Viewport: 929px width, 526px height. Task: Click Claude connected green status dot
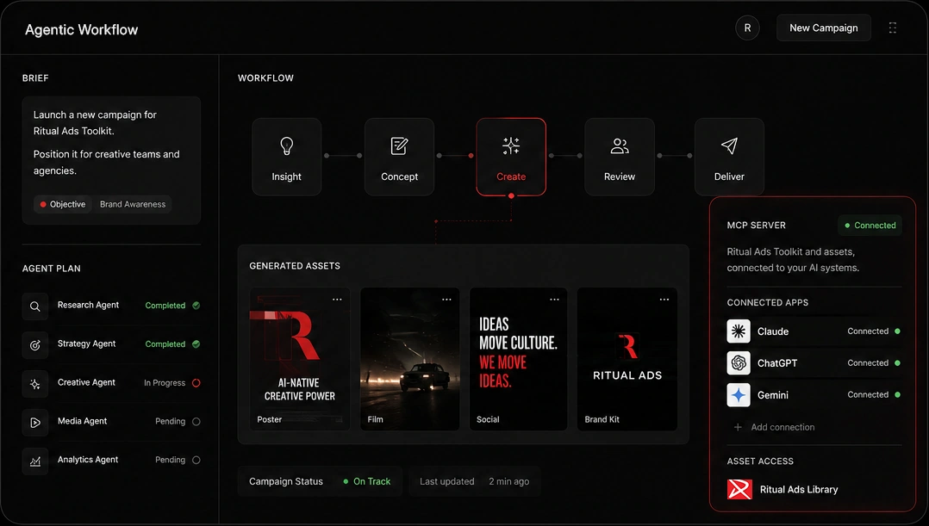(898, 331)
